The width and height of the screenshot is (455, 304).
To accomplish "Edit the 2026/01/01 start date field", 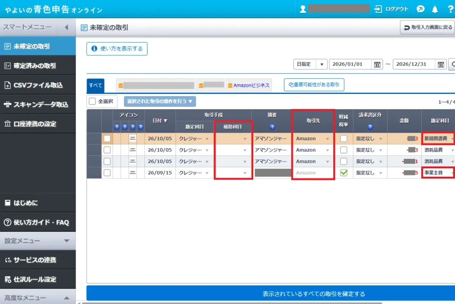I will click(x=350, y=64).
